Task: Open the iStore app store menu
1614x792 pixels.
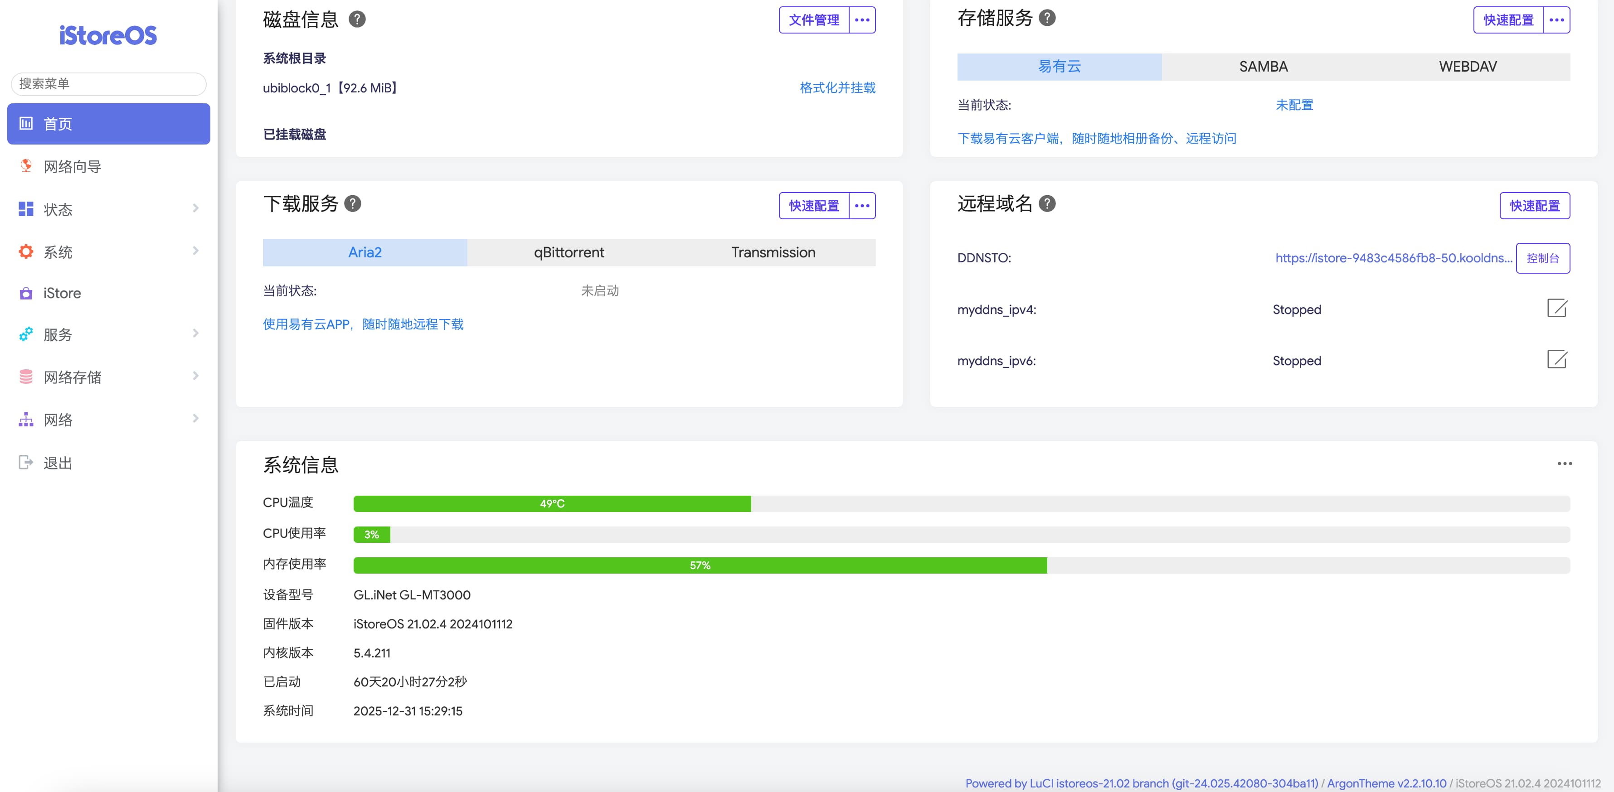Action: click(62, 293)
